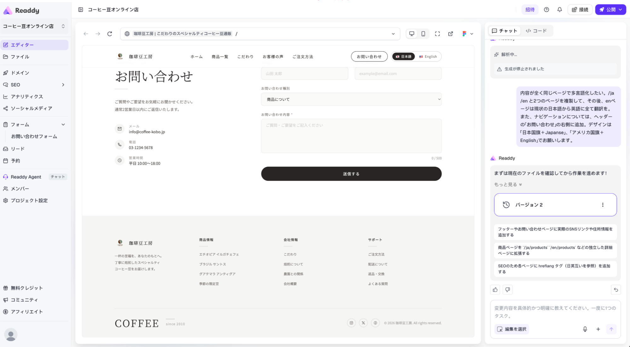Screen dimensions: 630x347
Task: Click the 接続 connect button
Action: (x=580, y=10)
